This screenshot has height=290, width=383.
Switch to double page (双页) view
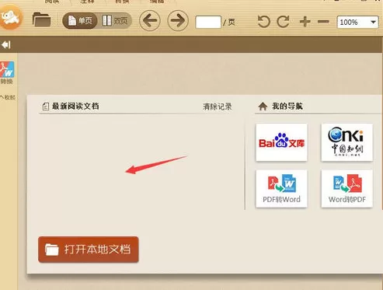[x=115, y=20]
